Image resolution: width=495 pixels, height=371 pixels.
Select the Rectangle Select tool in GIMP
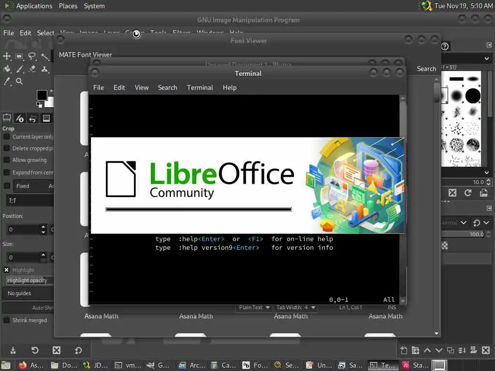[19, 57]
